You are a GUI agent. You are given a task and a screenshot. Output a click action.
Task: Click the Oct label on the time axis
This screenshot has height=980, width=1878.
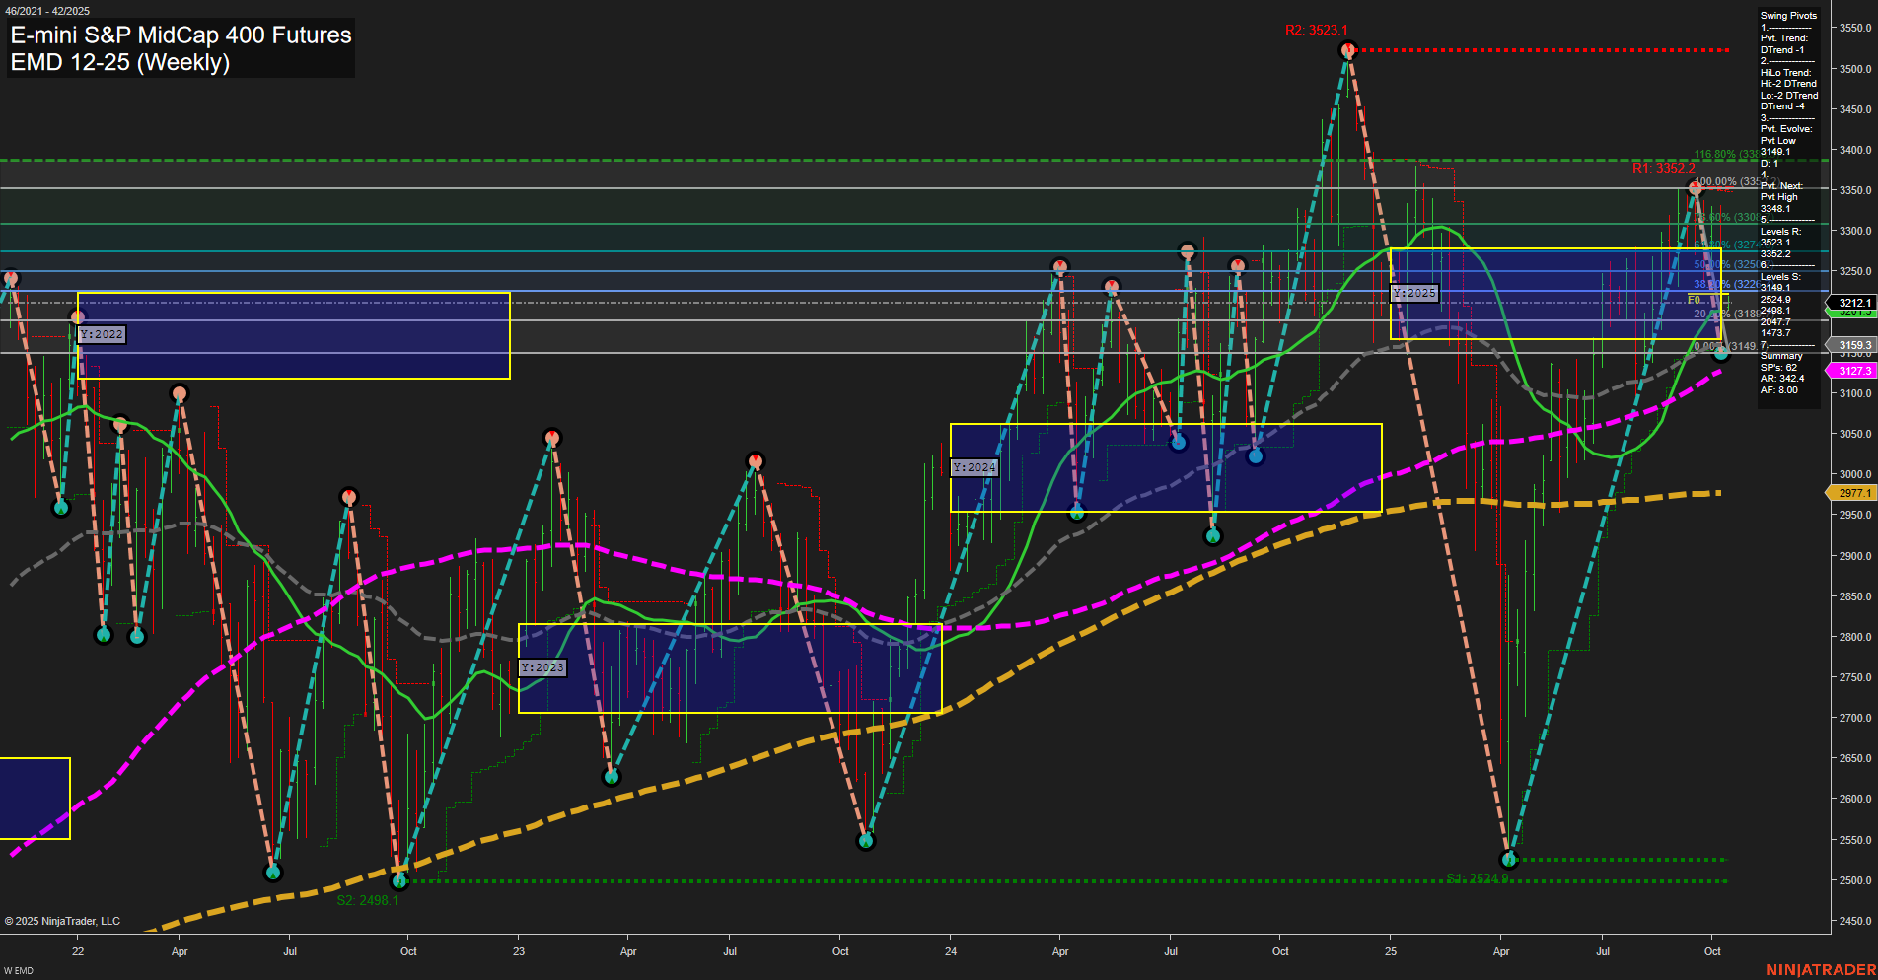[x=1713, y=952]
